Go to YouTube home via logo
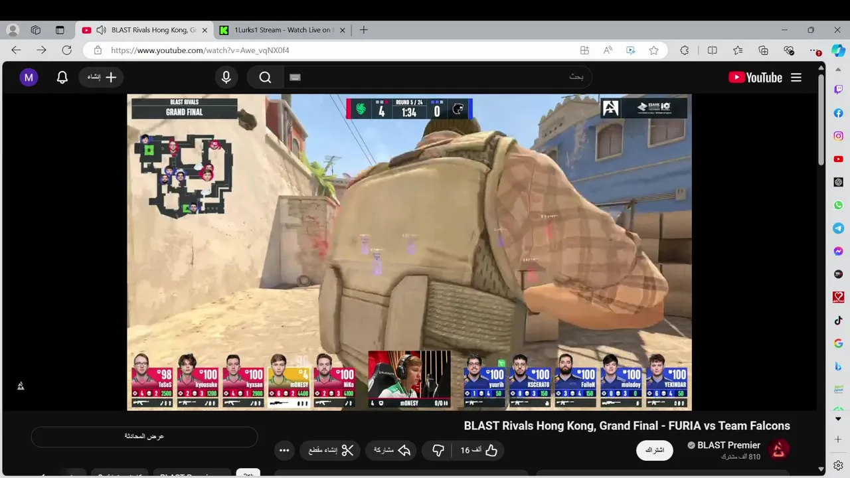 click(x=755, y=78)
